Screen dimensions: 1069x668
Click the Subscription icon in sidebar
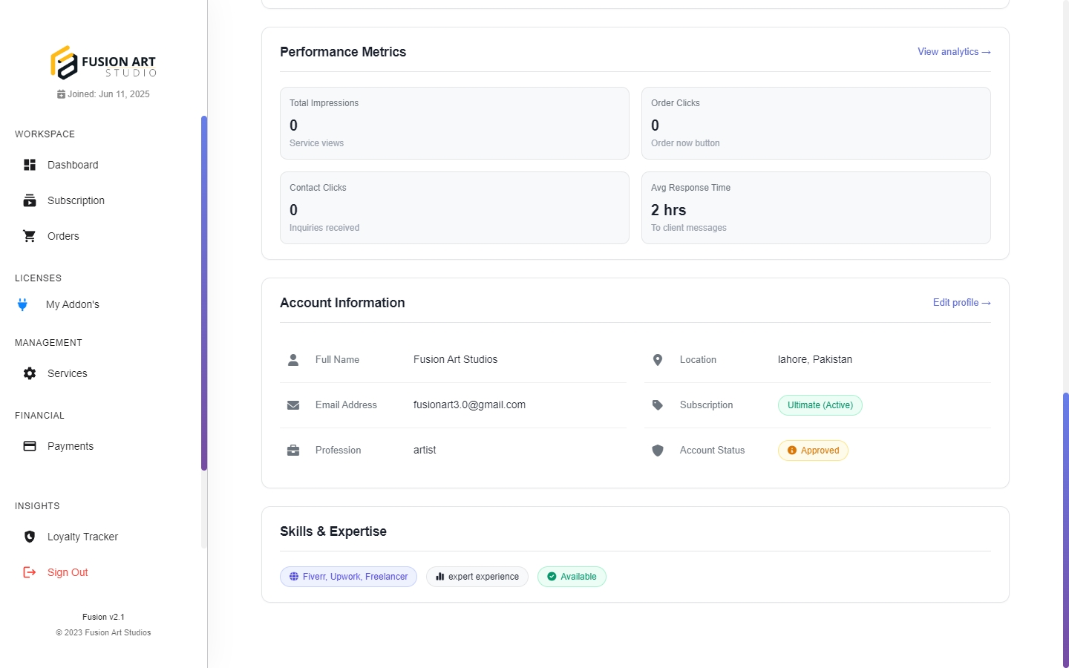click(30, 200)
